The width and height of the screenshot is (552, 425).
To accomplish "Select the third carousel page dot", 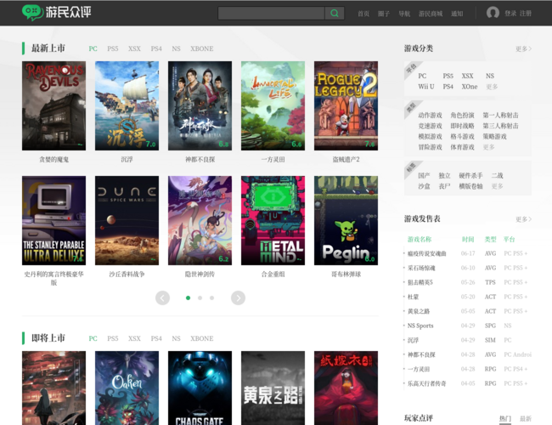I will [x=212, y=297].
